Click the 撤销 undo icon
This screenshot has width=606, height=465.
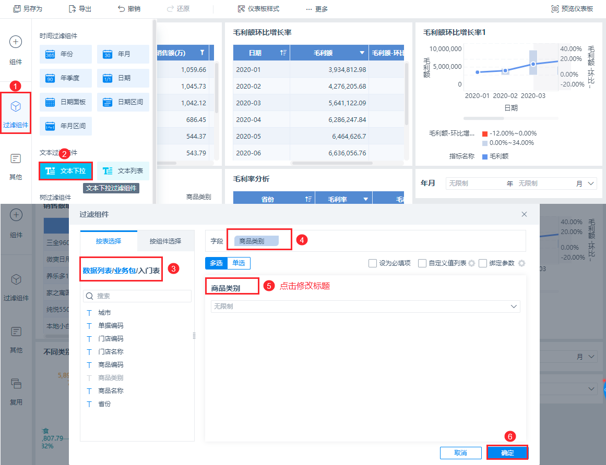[x=121, y=8]
